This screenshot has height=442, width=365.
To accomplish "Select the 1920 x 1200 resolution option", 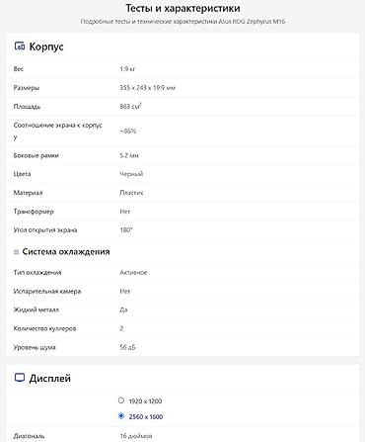I will coord(121,400).
